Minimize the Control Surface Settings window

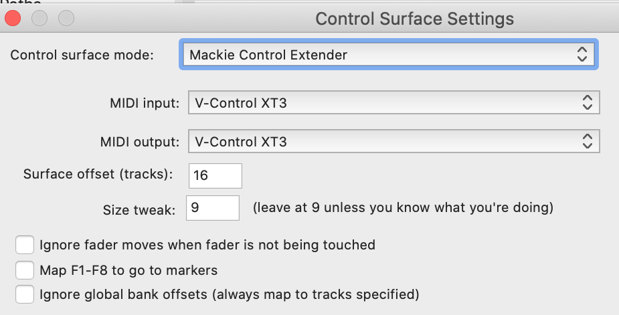pos(39,18)
